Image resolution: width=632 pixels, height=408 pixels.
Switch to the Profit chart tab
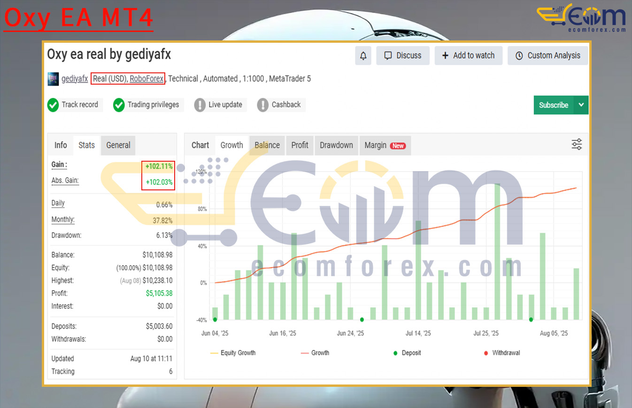(300, 145)
